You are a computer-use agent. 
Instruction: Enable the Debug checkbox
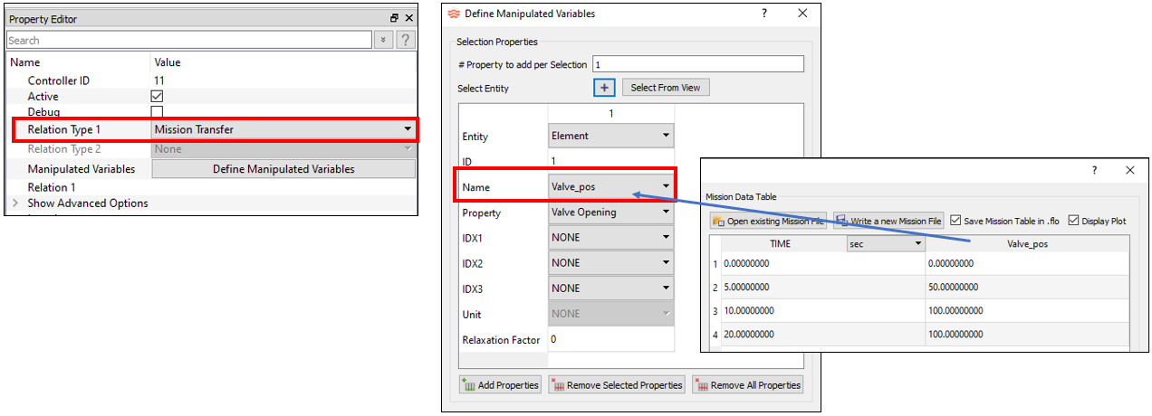[x=157, y=112]
